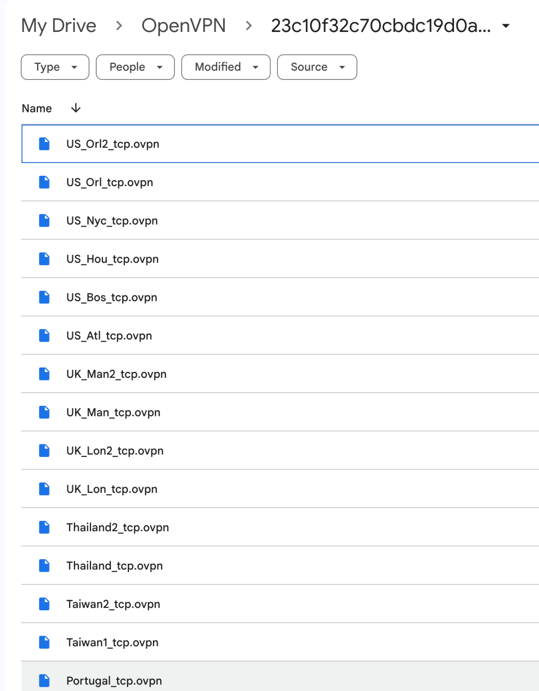Screen dimensions: 539x691
Task: Click the file icon for Thailand_tcp.ovpn
Action: pos(44,566)
